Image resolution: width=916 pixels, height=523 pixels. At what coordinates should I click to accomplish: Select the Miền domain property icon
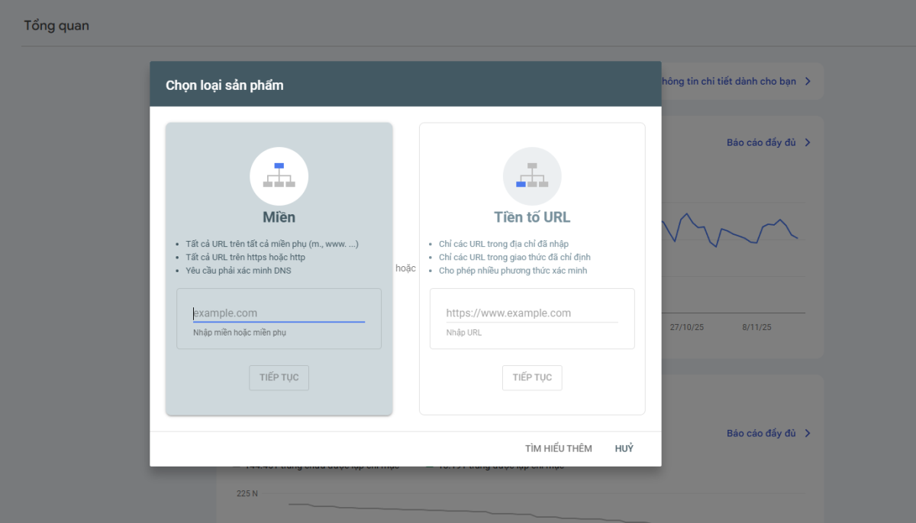tap(279, 176)
